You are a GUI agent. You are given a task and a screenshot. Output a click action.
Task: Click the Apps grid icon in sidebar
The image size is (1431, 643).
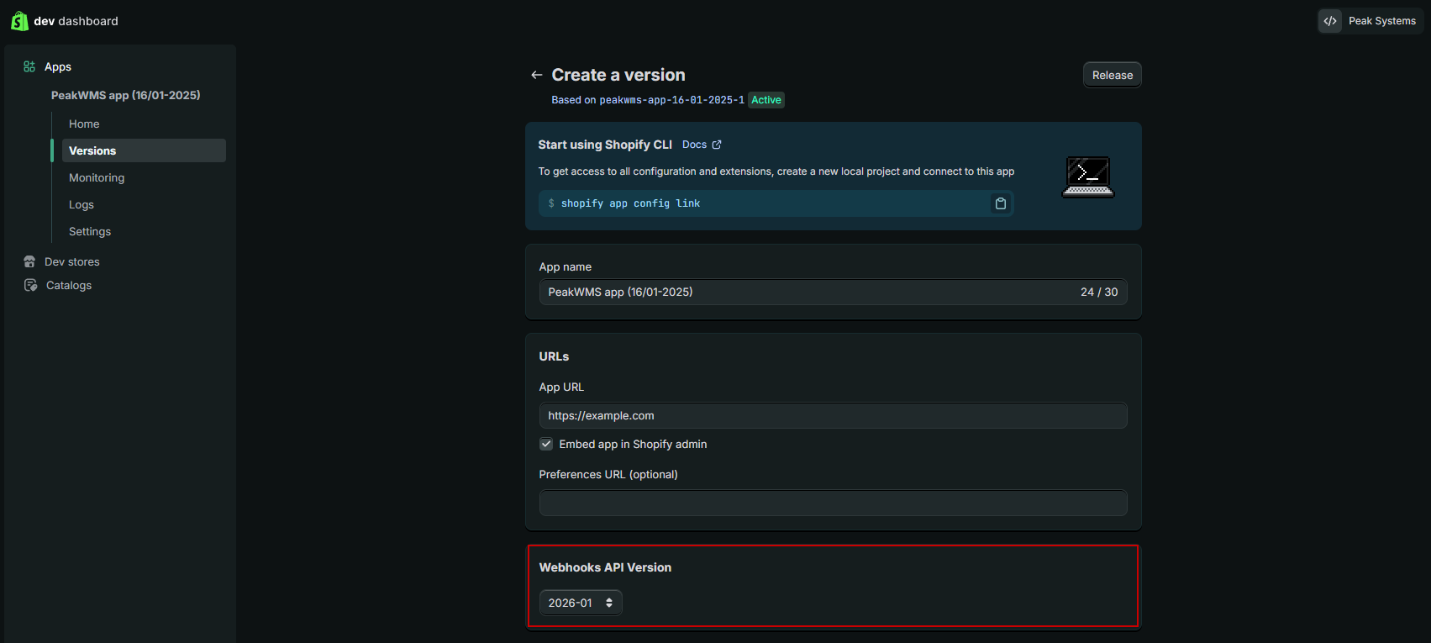click(29, 66)
